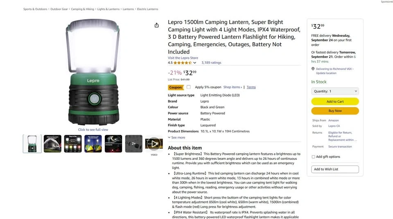Enable the Add gift options checkbox
Viewport: 393px width, 219px height.
point(313,157)
